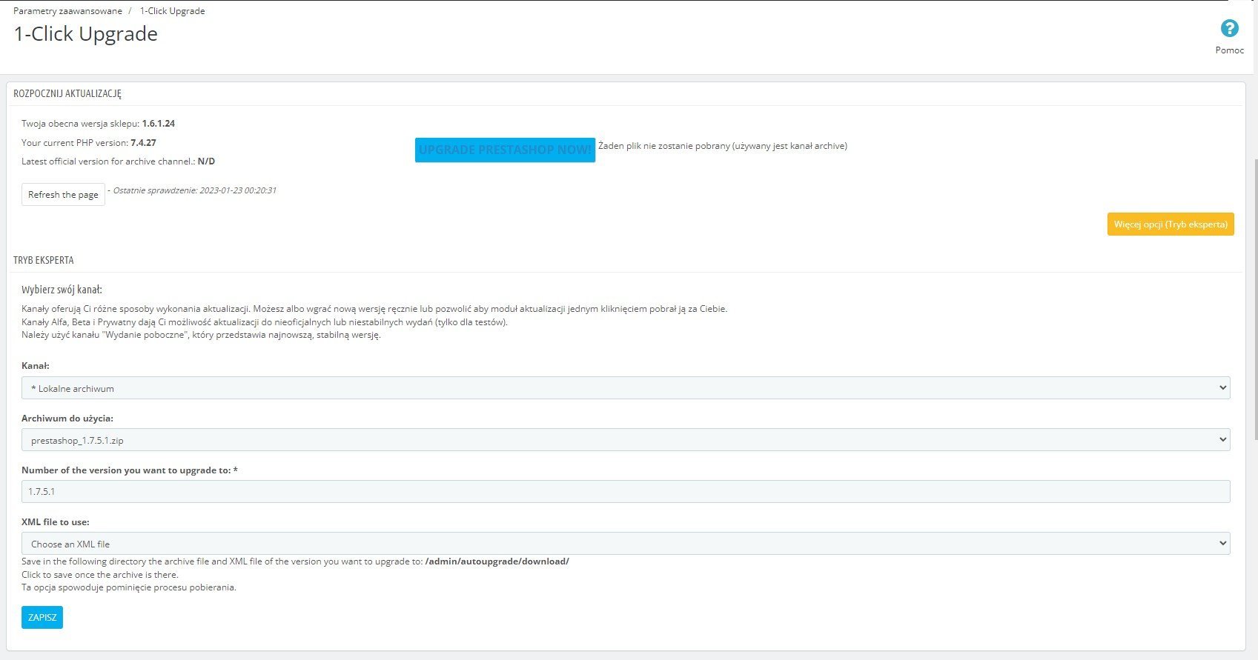Click the TRYB EKSPERTA section heading
This screenshot has width=1258, height=660.
tap(43, 261)
